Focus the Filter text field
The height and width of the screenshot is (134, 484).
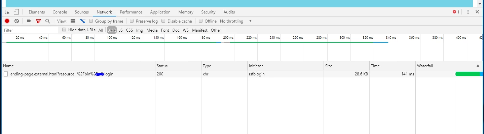click(x=30, y=30)
